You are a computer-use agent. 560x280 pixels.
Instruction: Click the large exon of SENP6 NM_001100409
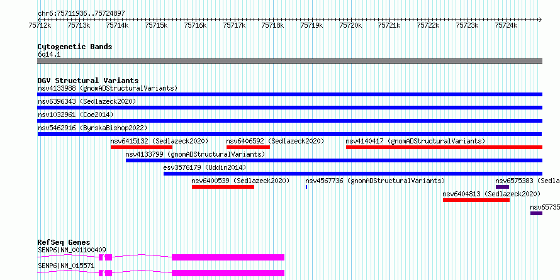click(x=228, y=257)
